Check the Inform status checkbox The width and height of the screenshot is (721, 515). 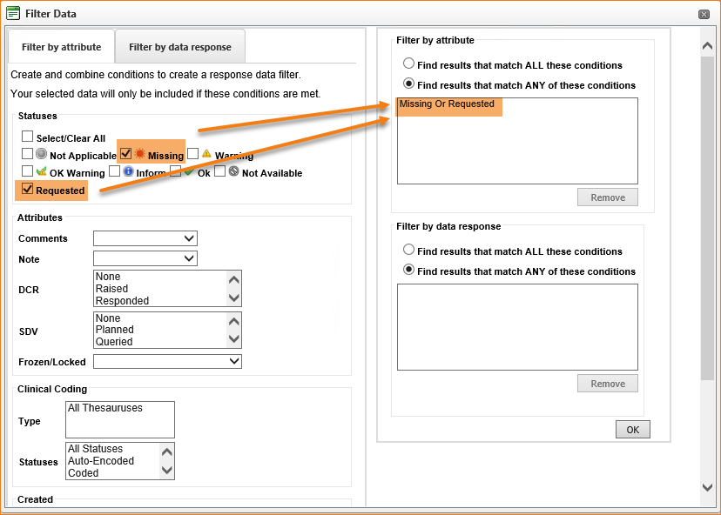click(x=114, y=171)
